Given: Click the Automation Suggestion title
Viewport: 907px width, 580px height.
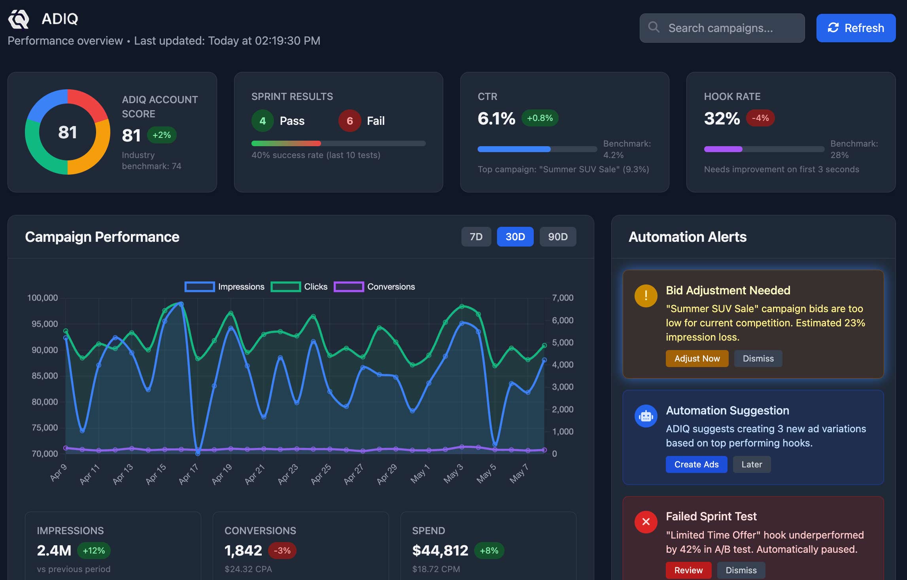Looking at the screenshot, I should coord(727,411).
